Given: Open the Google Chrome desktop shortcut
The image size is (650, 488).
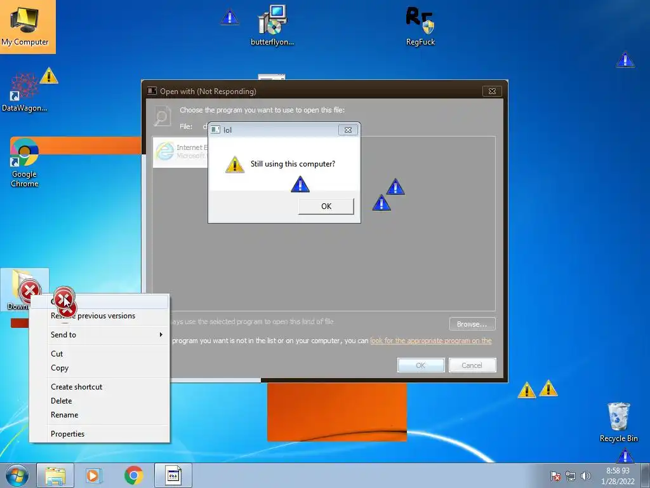Looking at the screenshot, I should (25, 163).
